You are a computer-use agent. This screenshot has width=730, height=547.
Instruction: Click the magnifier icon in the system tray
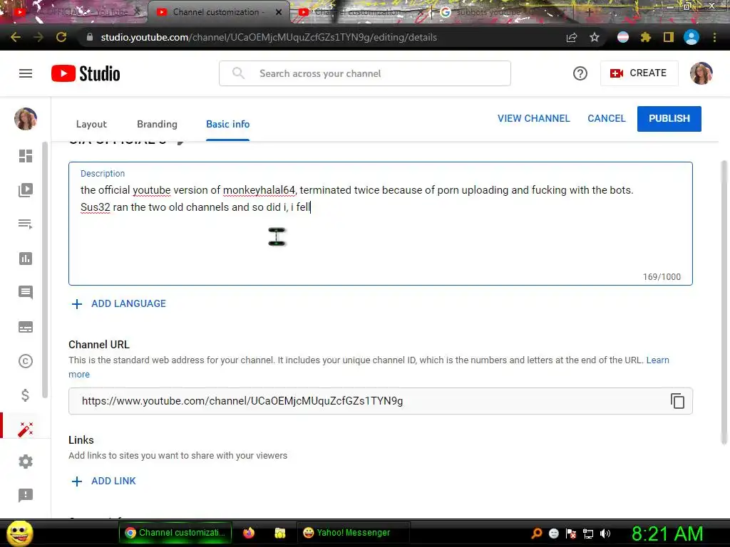537,533
